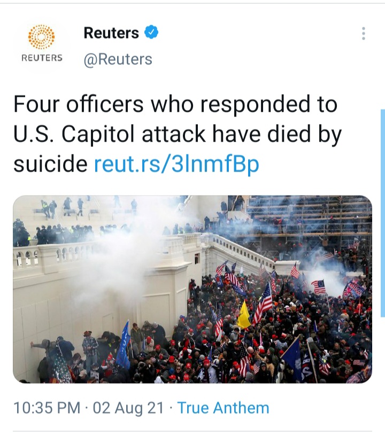Click the True Anthem source link
The width and height of the screenshot is (385, 436).
223,408
